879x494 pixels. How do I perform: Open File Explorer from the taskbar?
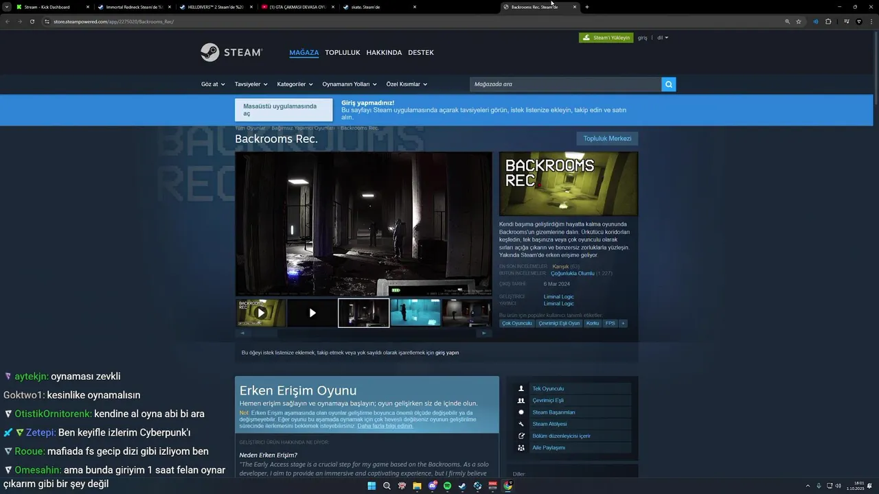coord(417,486)
